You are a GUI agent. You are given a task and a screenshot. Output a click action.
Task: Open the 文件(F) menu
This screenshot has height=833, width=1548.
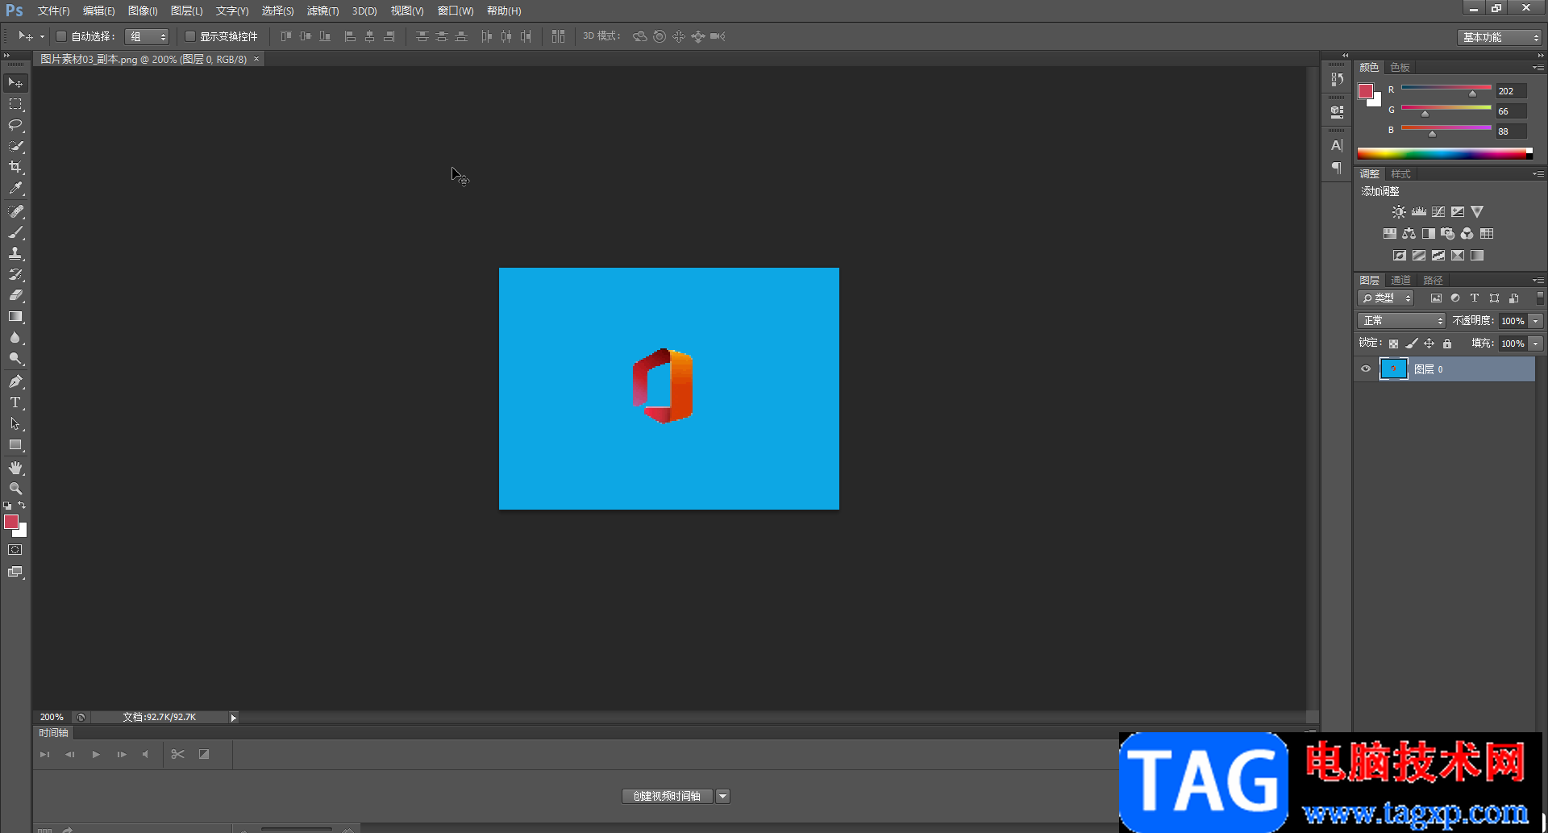click(54, 11)
